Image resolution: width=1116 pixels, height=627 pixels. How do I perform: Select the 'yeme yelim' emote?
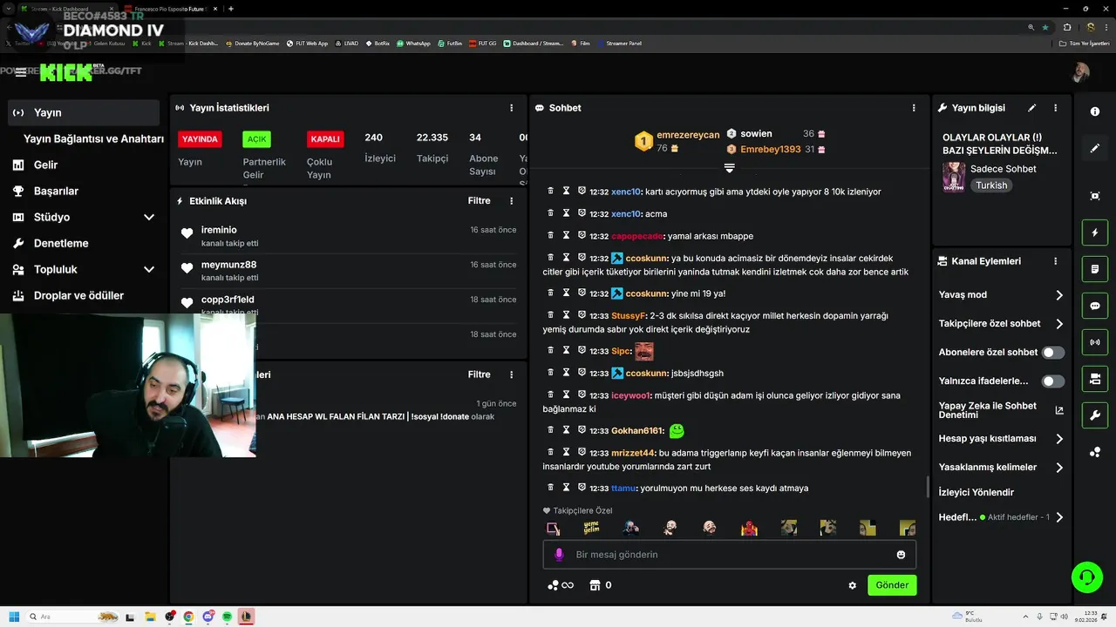pos(591,528)
